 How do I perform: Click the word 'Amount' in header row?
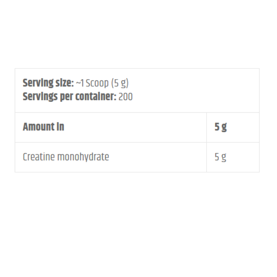(38, 127)
